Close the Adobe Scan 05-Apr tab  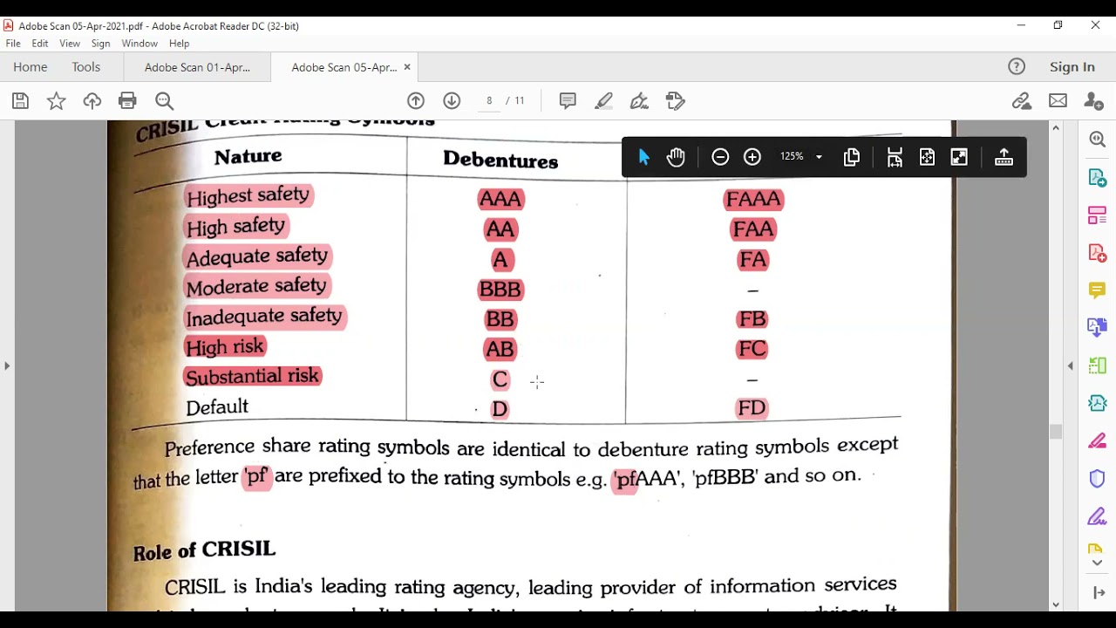[x=407, y=67]
